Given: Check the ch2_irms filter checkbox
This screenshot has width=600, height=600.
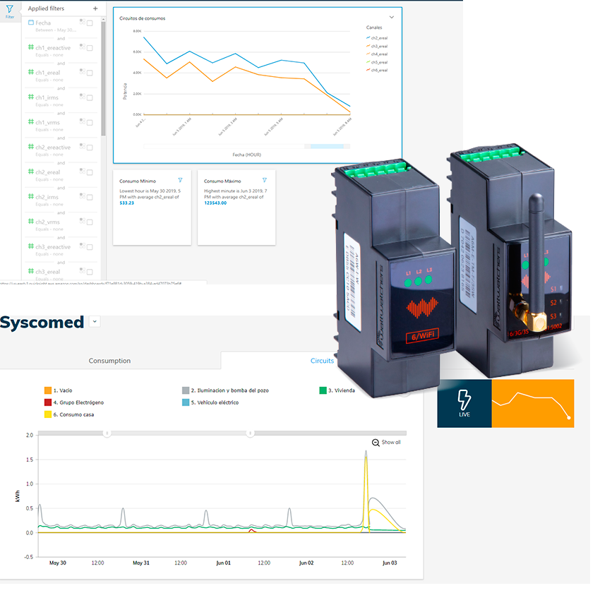Looking at the screenshot, I should (90, 198).
